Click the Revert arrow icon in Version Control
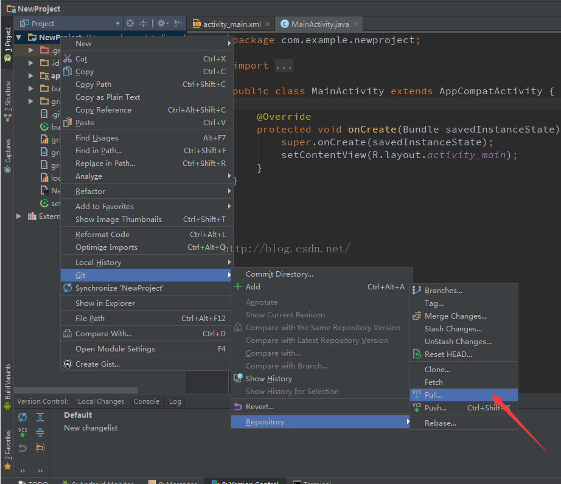 tap(23, 448)
